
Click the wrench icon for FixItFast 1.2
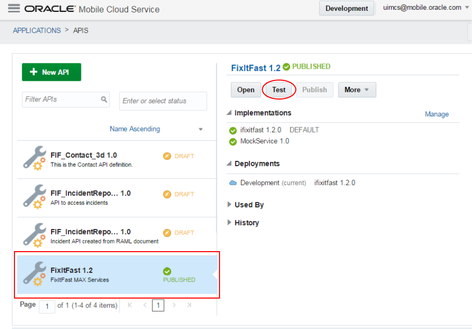click(x=35, y=273)
